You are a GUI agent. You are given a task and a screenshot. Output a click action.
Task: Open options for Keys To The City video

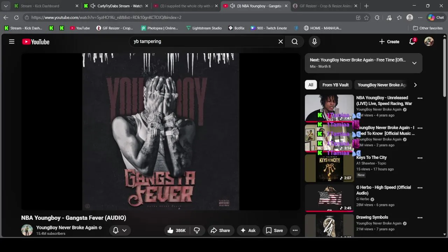tap(420, 158)
